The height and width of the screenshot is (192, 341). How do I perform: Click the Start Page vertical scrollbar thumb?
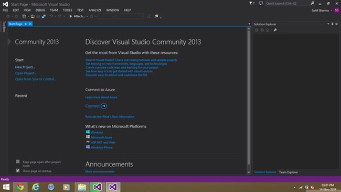(249, 97)
